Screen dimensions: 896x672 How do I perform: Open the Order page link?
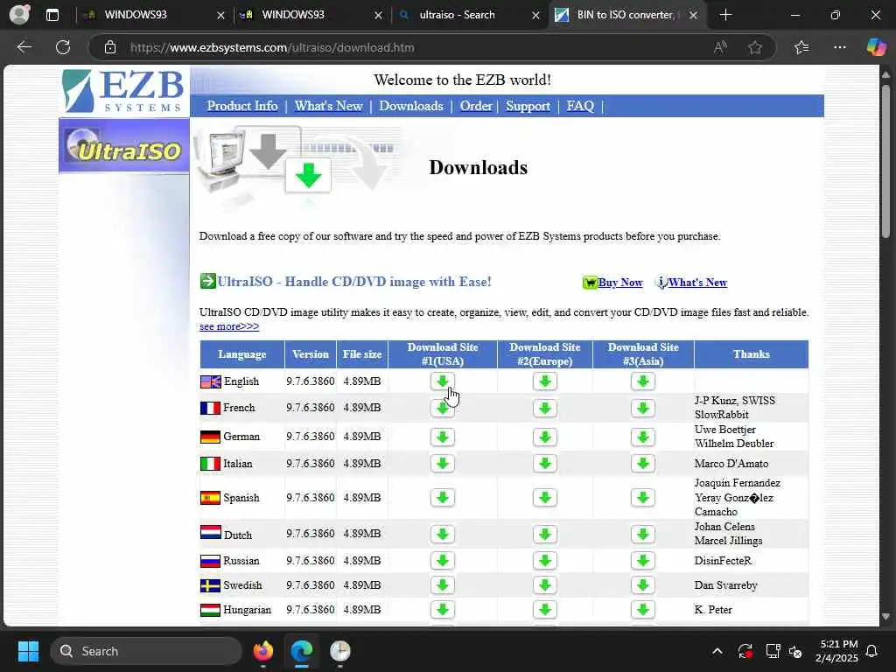pyautogui.click(x=476, y=106)
